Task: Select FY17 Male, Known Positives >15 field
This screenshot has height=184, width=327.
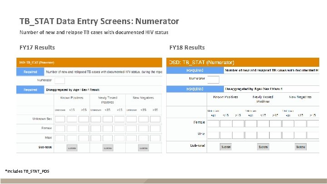Action: coord(84,138)
